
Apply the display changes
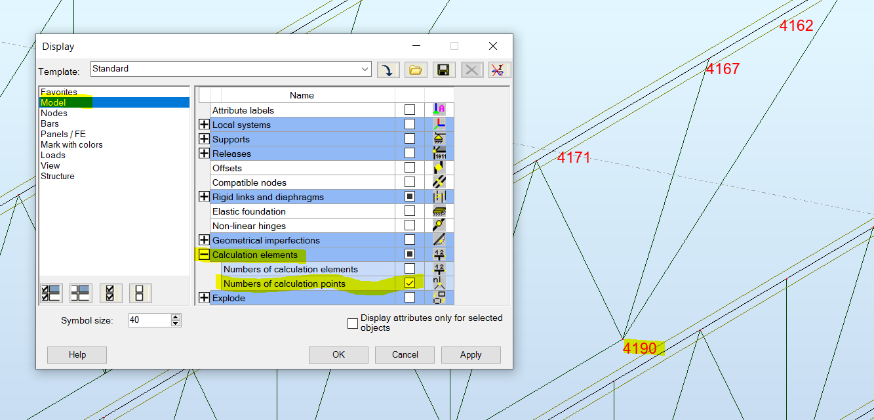point(471,354)
